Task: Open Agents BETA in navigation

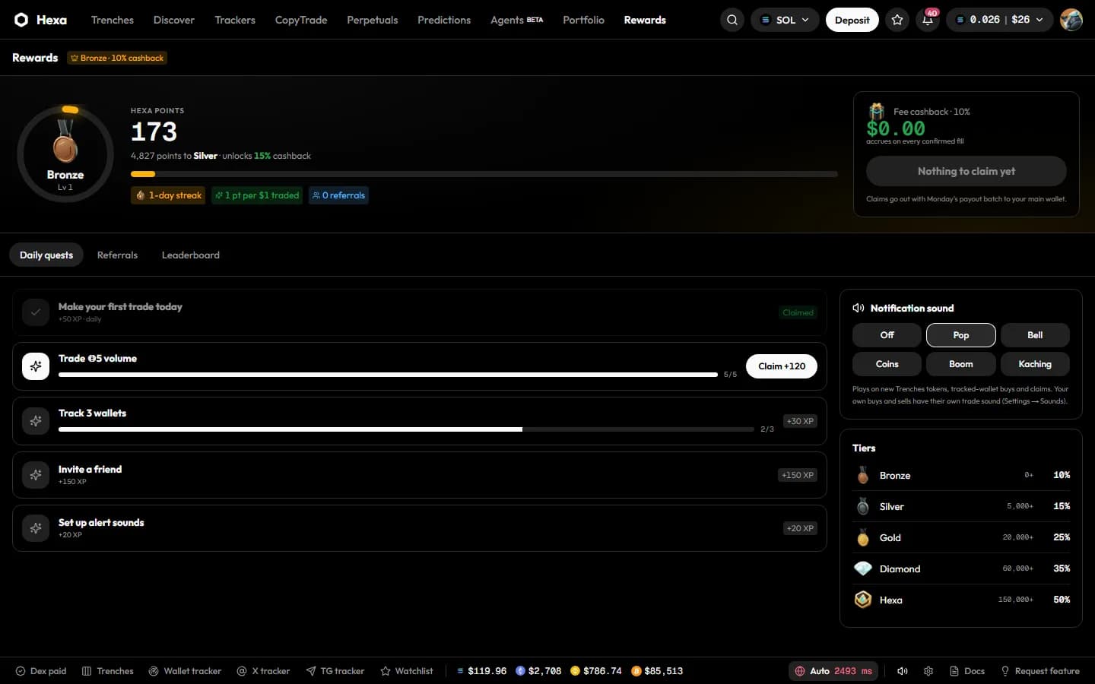Action: click(x=517, y=20)
